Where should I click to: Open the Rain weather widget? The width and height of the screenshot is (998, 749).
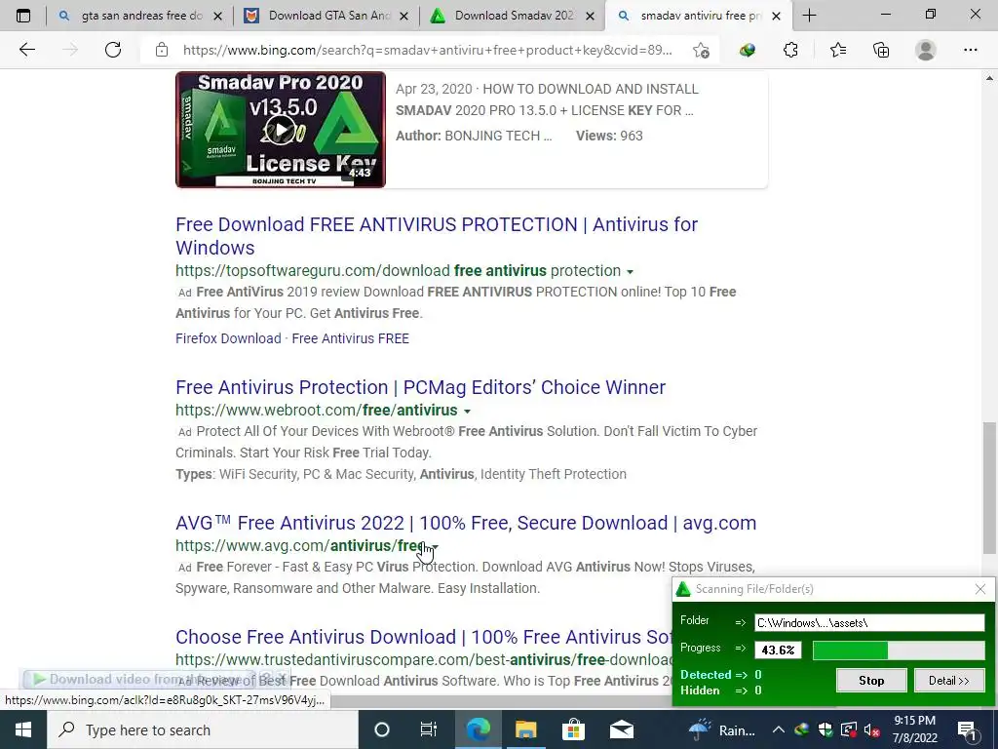722,729
